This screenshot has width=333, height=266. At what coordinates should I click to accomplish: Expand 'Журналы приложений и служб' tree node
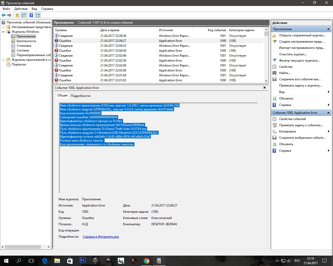pos(3,60)
